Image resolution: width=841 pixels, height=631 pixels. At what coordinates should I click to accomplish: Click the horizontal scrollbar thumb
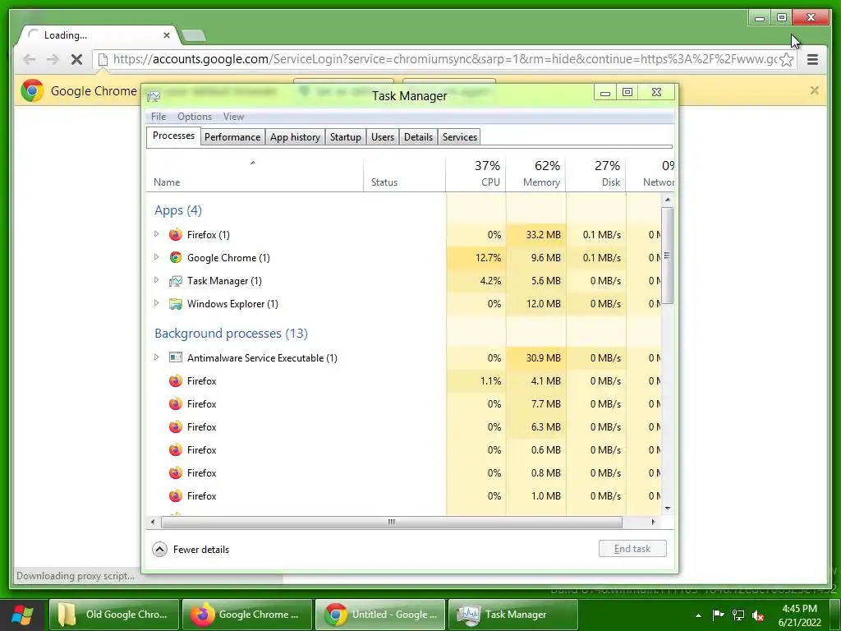click(x=392, y=522)
